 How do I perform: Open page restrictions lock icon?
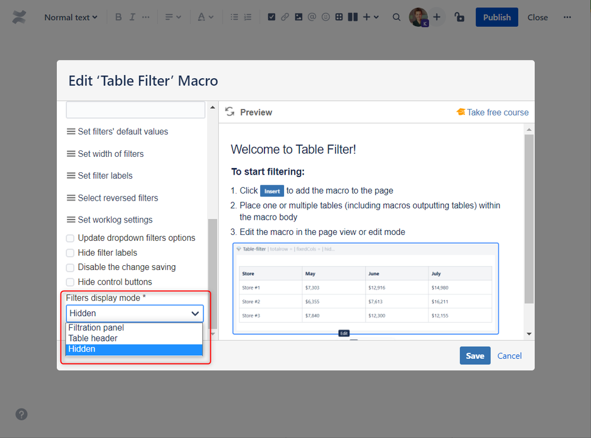click(x=459, y=17)
